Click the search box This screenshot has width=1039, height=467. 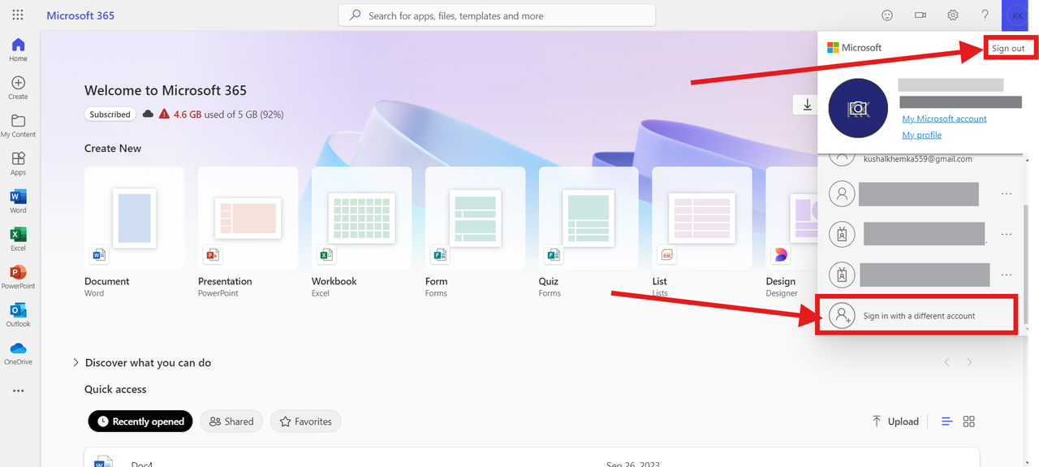coord(497,15)
